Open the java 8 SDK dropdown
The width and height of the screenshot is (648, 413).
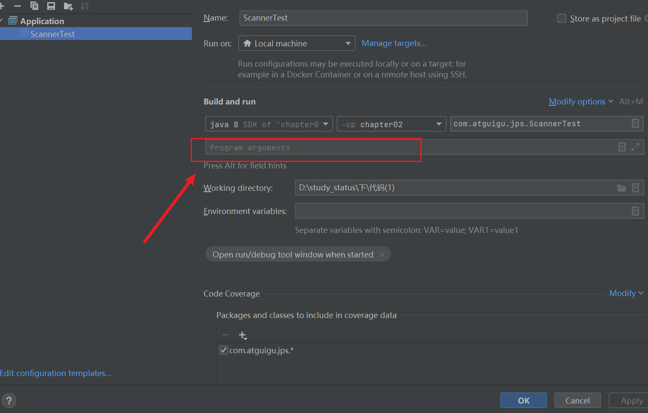coord(269,124)
